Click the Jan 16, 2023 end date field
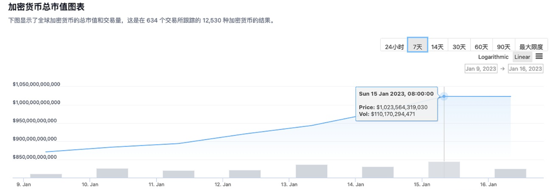554x190 pixels. point(525,69)
